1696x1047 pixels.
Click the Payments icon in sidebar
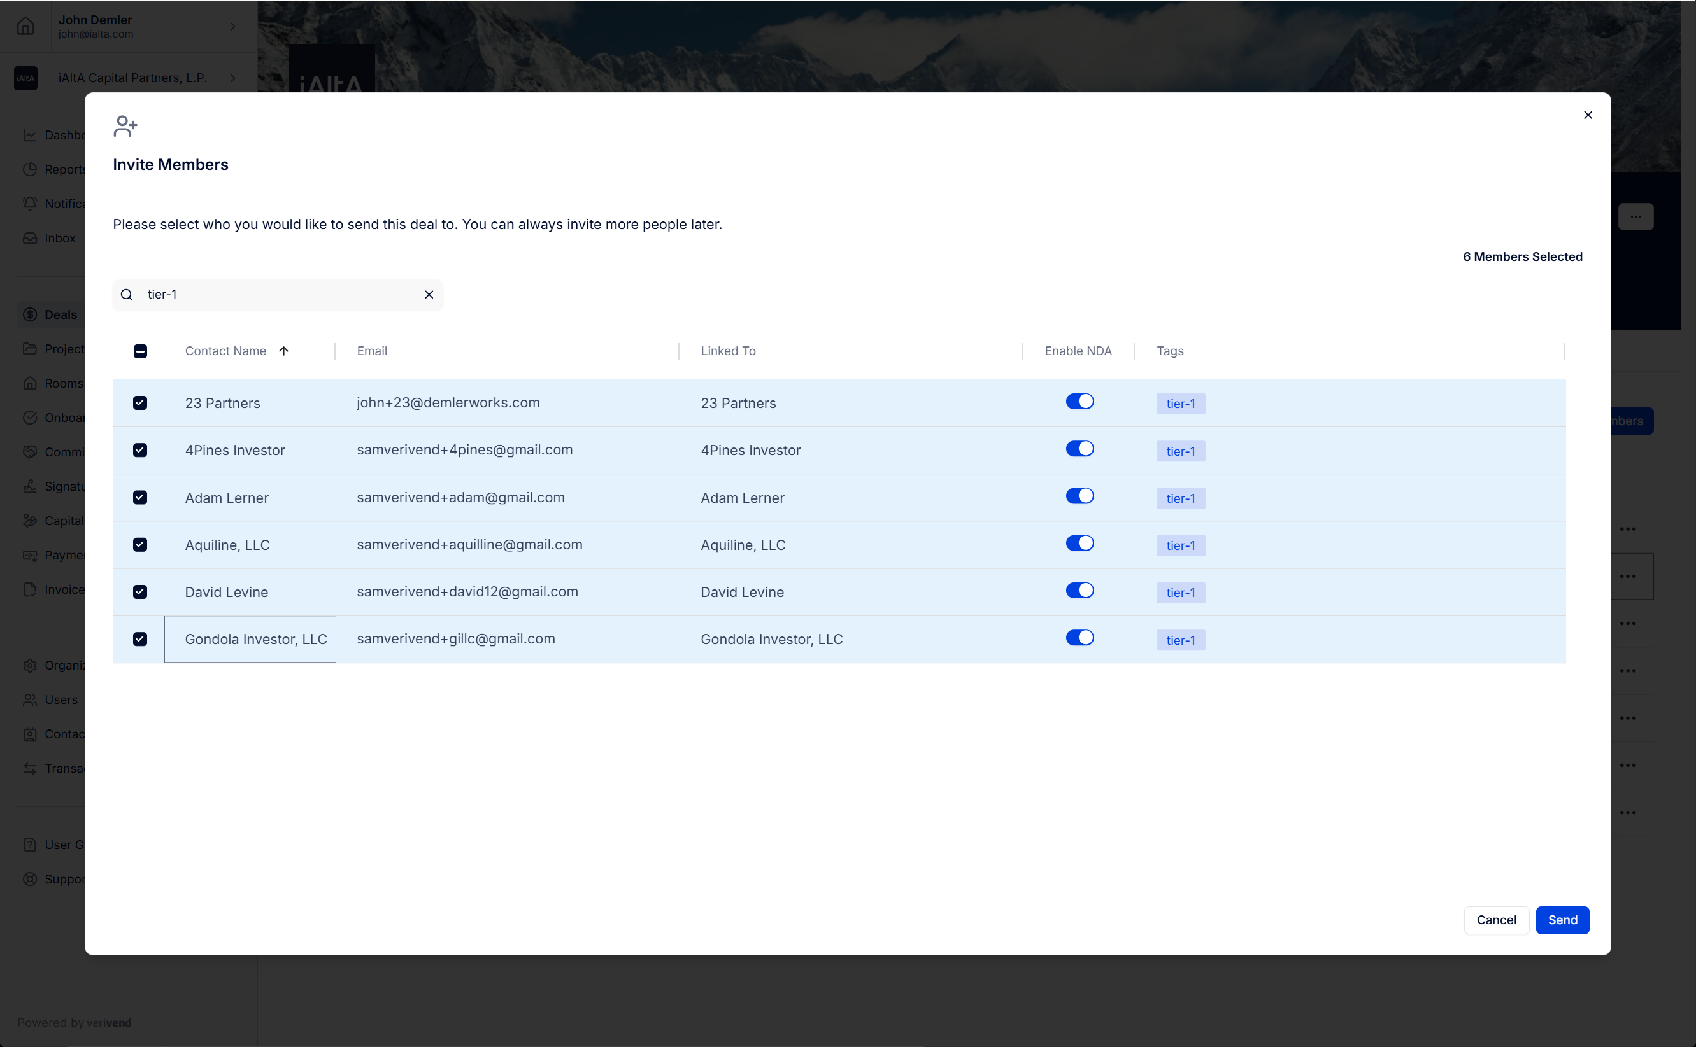point(30,556)
